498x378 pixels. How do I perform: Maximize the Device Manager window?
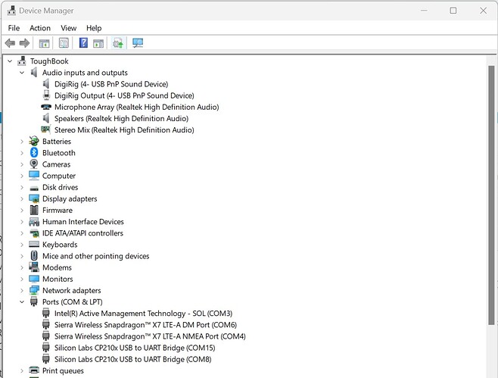pos(453,11)
